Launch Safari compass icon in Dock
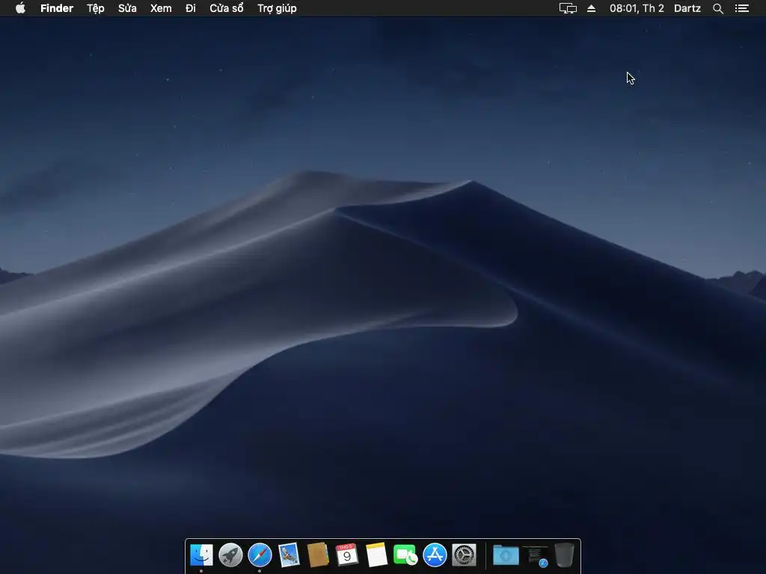766x574 pixels. tap(260, 555)
